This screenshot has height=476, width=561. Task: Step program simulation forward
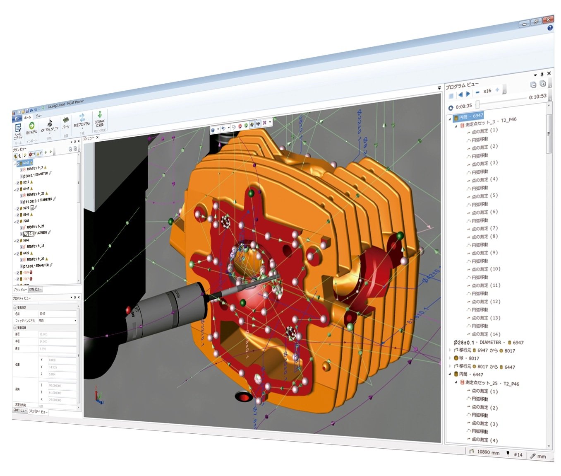click(x=468, y=94)
